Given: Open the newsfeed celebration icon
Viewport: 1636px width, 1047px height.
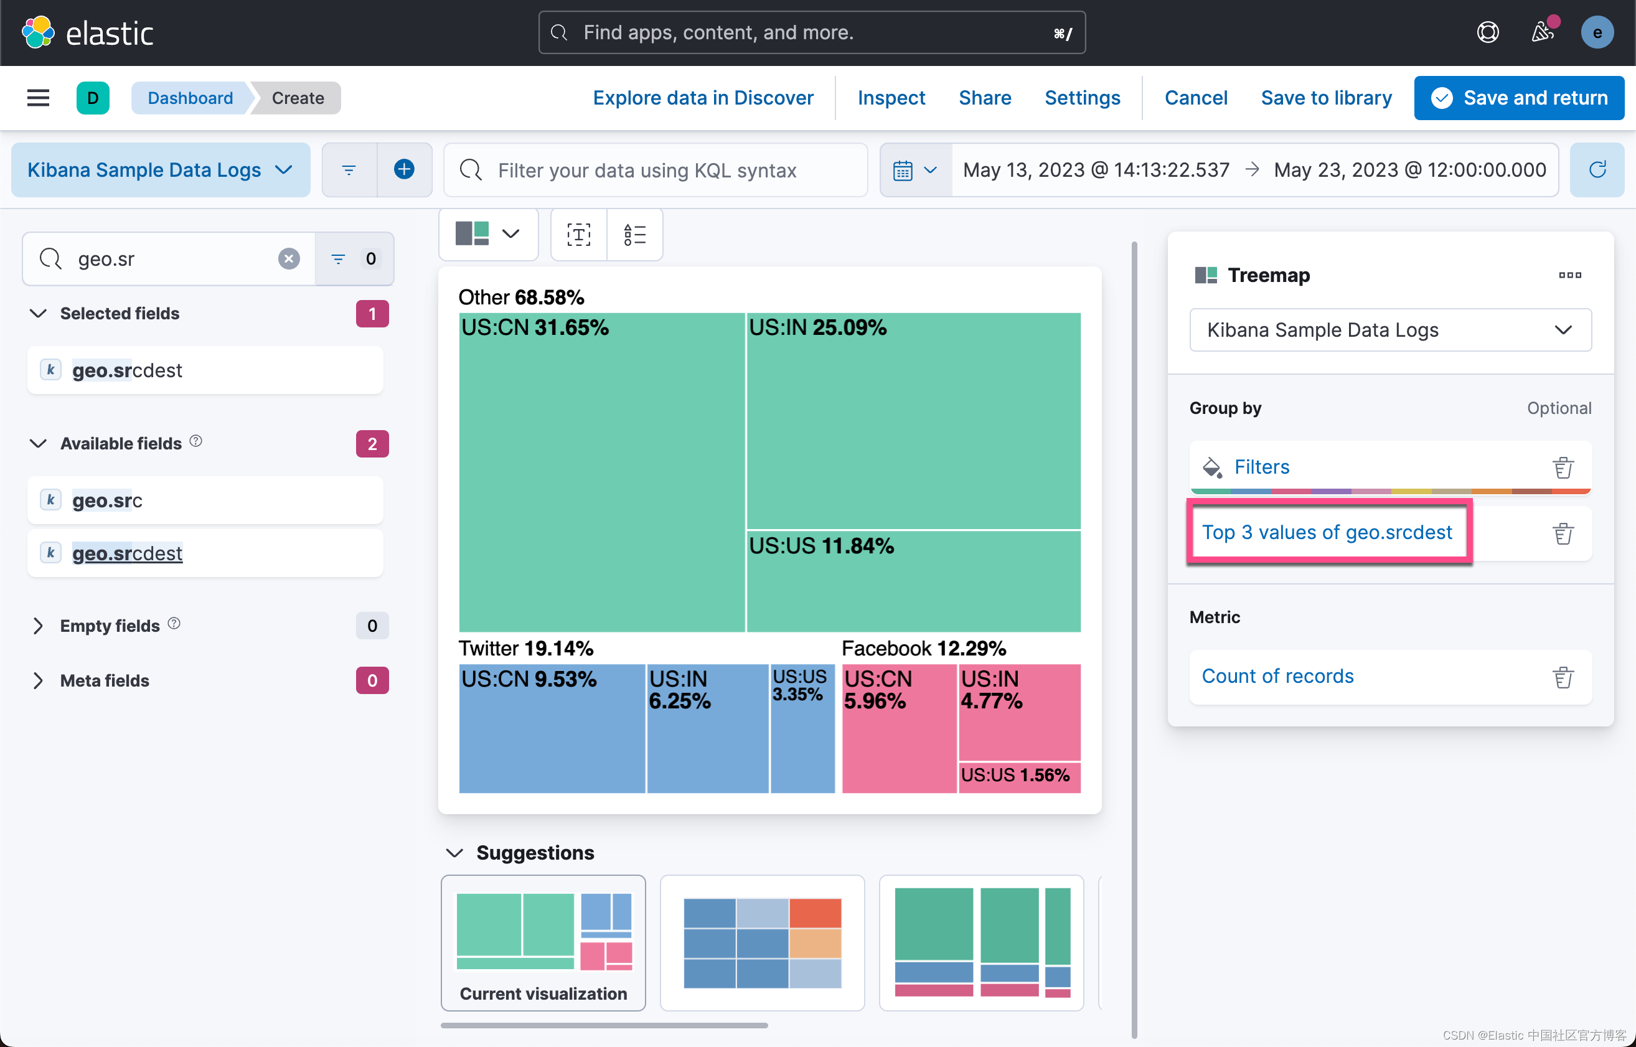Looking at the screenshot, I should pos(1543,32).
